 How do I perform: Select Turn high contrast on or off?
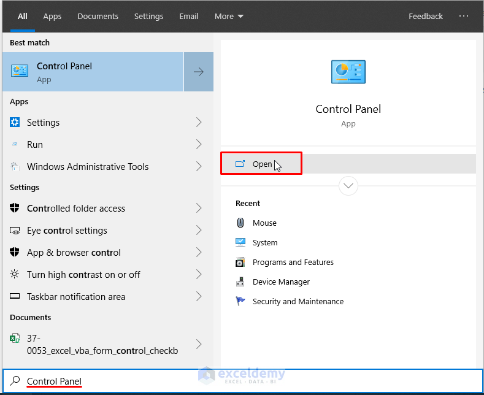coord(108,274)
